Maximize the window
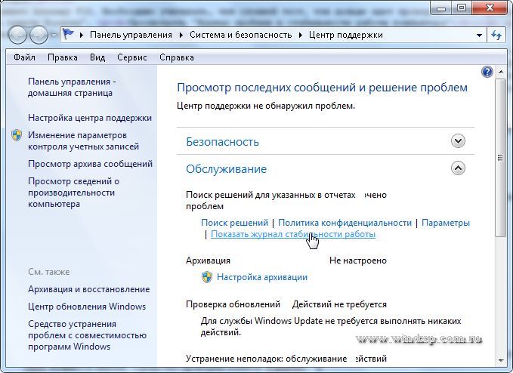Screen dimensions: 513x373 pyautogui.click(x=462, y=8)
